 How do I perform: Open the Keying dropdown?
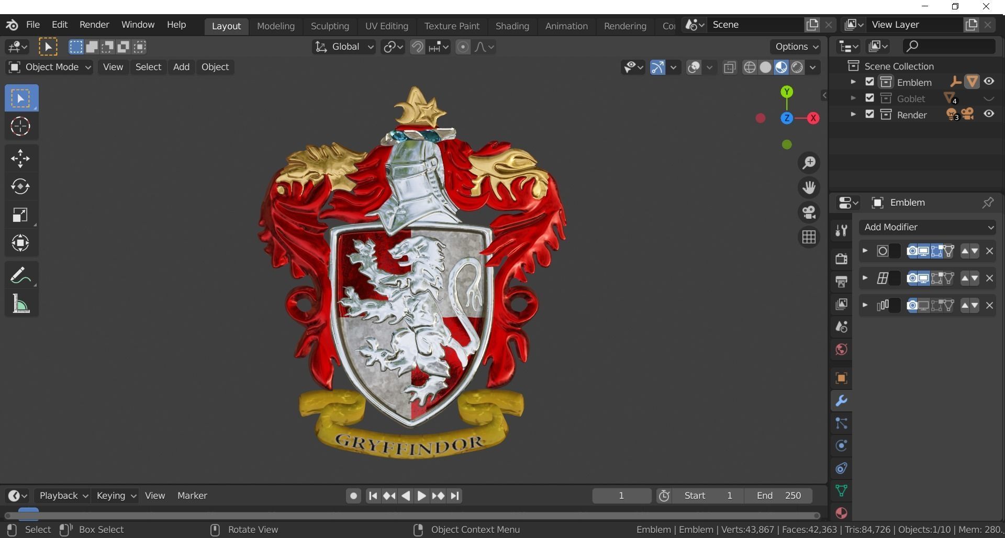(116, 496)
